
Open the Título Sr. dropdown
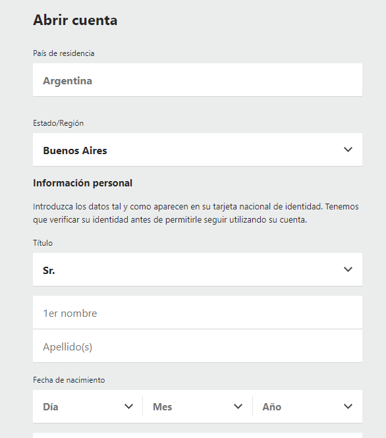pyautogui.click(x=198, y=269)
